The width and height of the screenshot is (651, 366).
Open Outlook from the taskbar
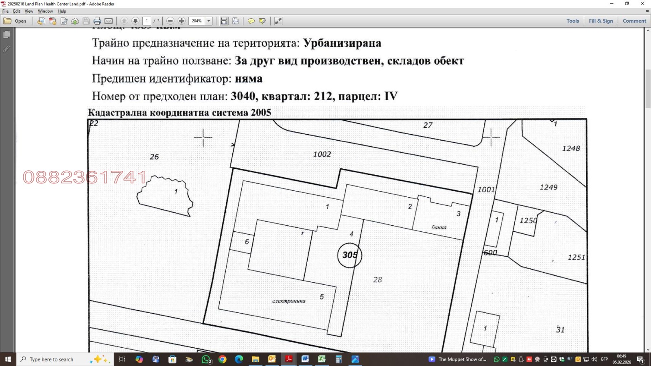point(272,359)
